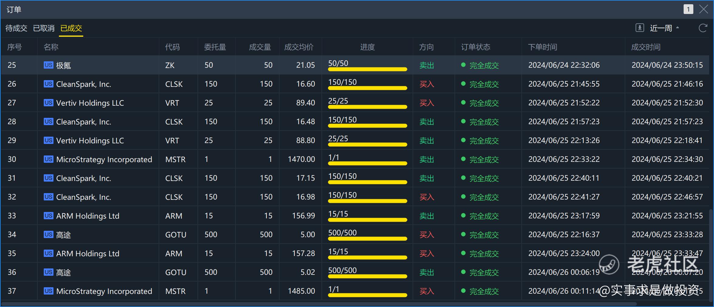Click 卖出 direction in order 25

pyautogui.click(x=427, y=65)
